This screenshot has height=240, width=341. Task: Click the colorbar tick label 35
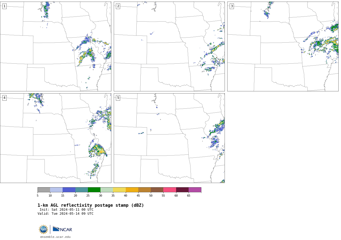(x=113, y=196)
